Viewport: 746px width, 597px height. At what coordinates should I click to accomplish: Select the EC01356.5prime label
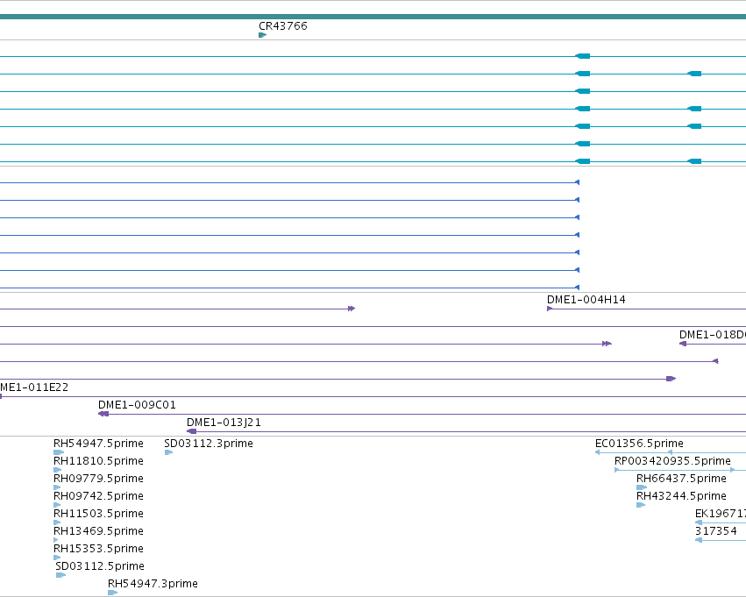click(x=639, y=444)
